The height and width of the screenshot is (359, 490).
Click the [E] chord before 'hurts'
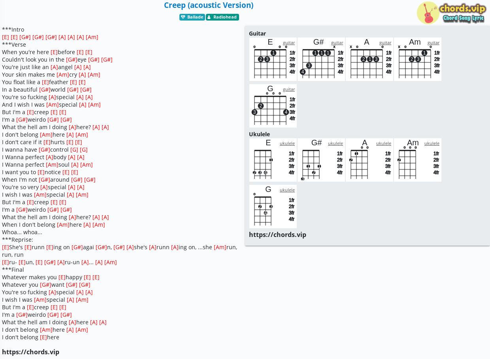(47, 142)
